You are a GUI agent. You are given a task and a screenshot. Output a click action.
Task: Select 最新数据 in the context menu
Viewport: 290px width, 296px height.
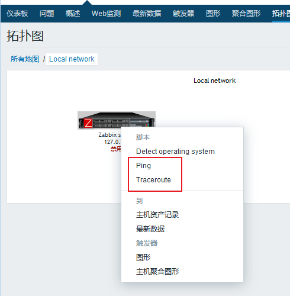(150, 229)
